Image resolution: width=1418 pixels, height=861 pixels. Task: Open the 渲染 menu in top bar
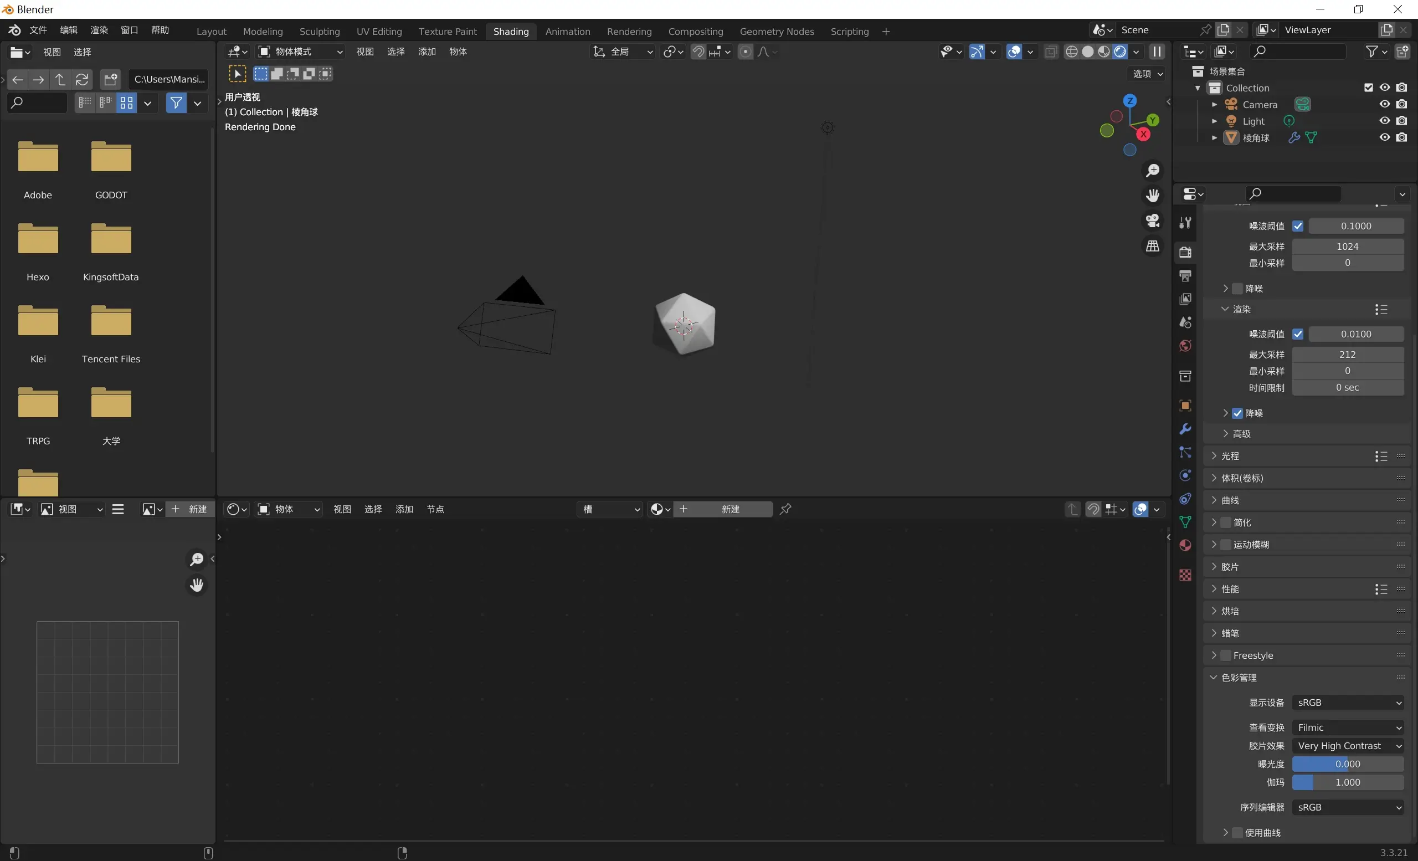(x=99, y=30)
